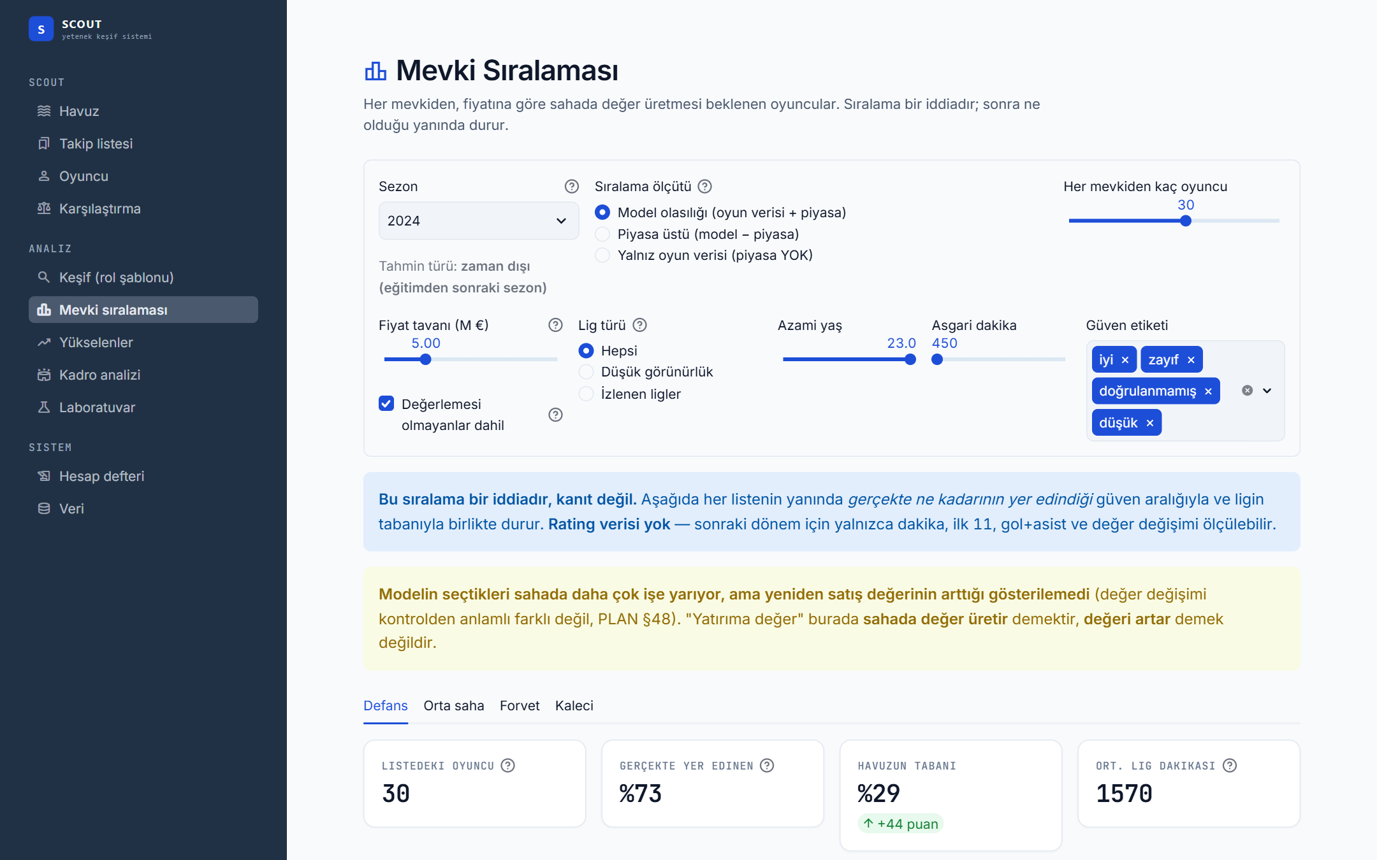The height and width of the screenshot is (860, 1377).
Task: Click the Yükselenler trend icon
Action: (43, 342)
